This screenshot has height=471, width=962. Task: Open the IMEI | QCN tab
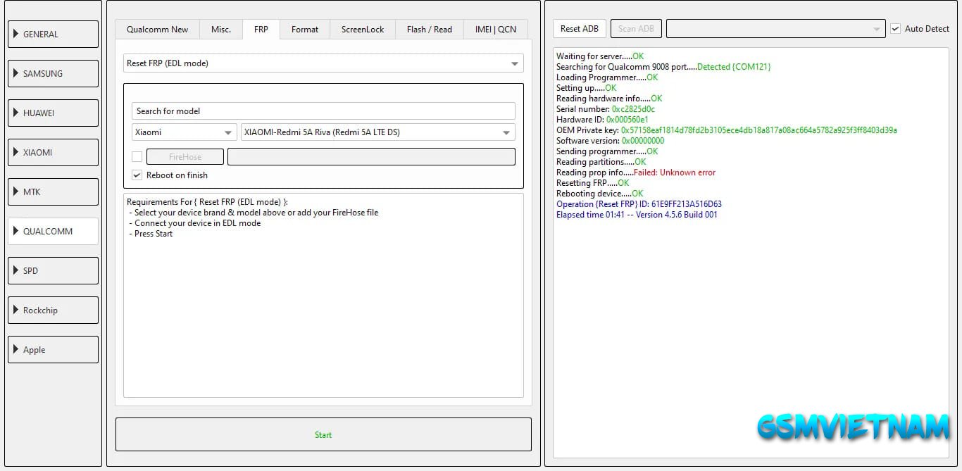tap(496, 30)
